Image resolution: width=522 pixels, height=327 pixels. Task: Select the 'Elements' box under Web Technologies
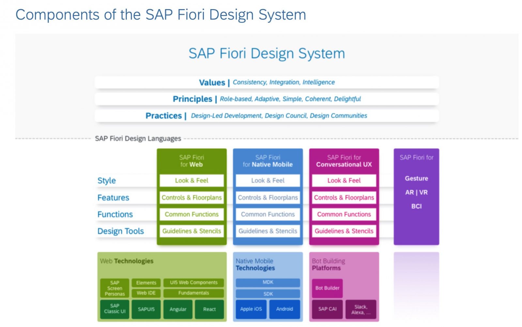(x=146, y=283)
